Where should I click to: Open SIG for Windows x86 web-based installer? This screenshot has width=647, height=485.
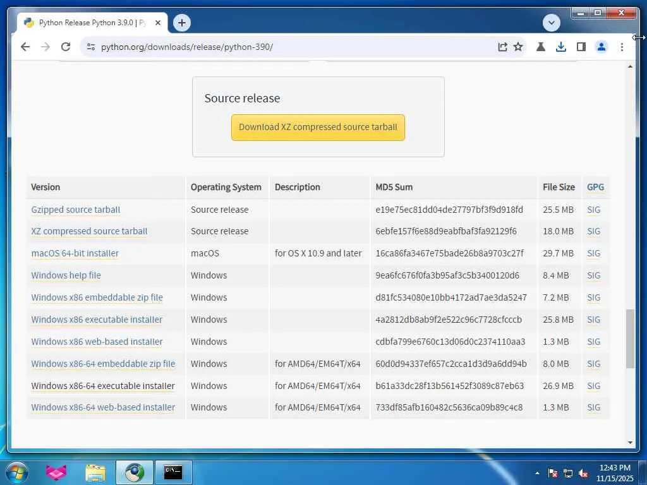point(593,342)
